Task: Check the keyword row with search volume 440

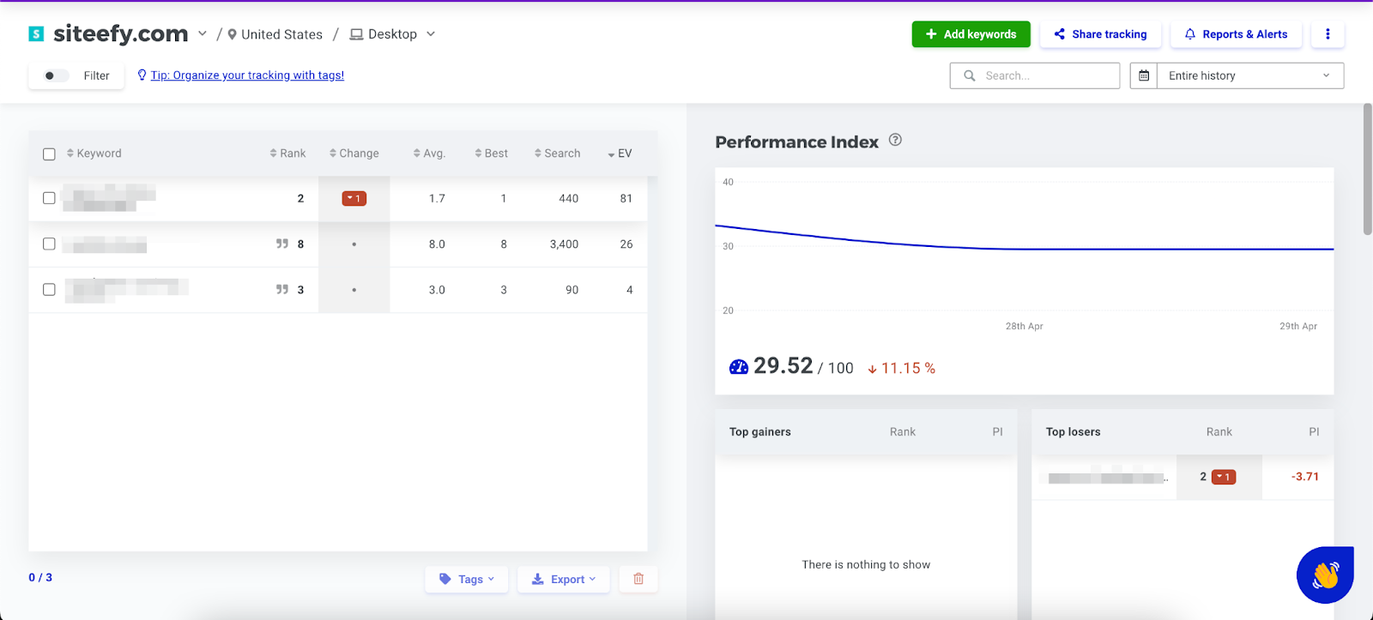Action: pos(49,198)
